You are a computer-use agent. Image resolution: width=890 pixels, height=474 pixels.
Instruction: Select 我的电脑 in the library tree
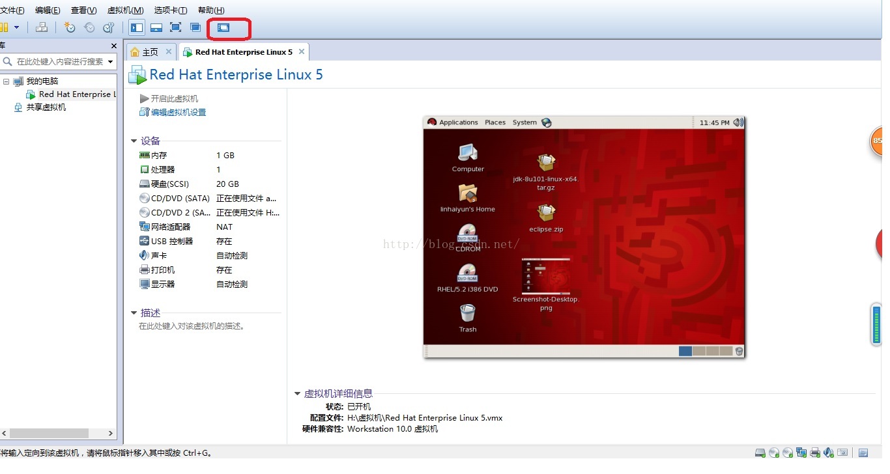[42, 81]
